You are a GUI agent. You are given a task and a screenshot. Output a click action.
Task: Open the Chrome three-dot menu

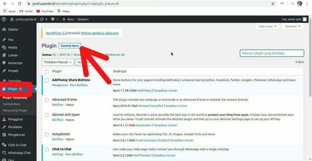[x=307, y=4]
